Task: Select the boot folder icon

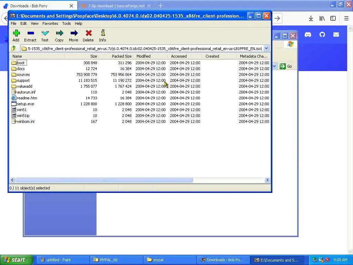Action: [x=14, y=63]
